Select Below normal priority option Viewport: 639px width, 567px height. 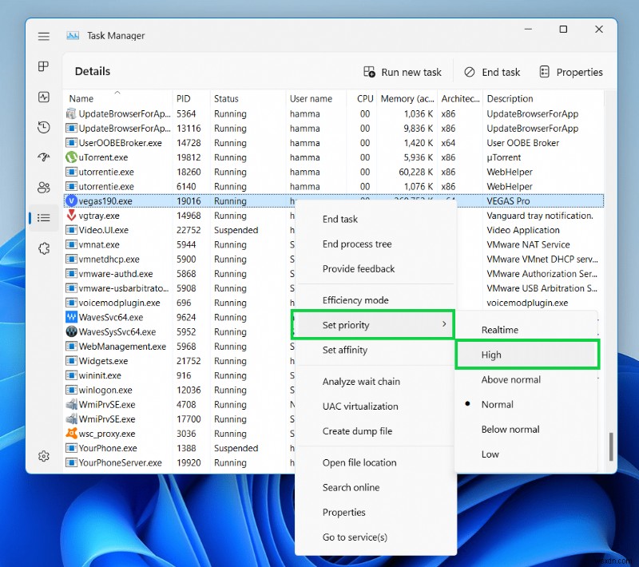510,429
